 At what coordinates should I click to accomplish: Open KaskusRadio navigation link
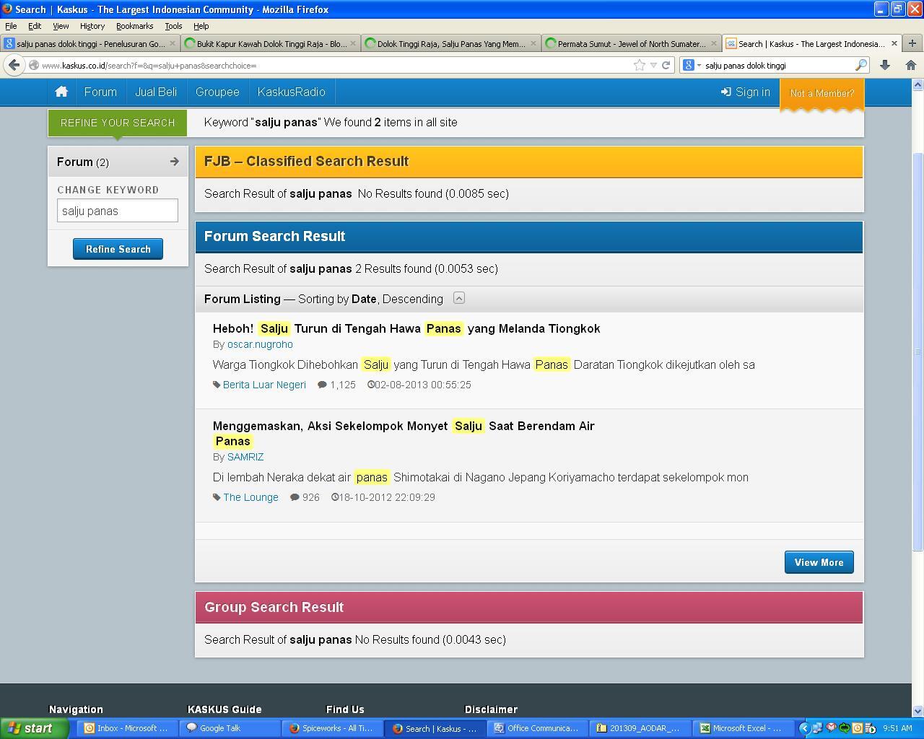click(x=292, y=92)
